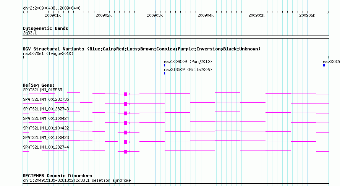Click the esv33326 blue variant marker

(324, 65)
